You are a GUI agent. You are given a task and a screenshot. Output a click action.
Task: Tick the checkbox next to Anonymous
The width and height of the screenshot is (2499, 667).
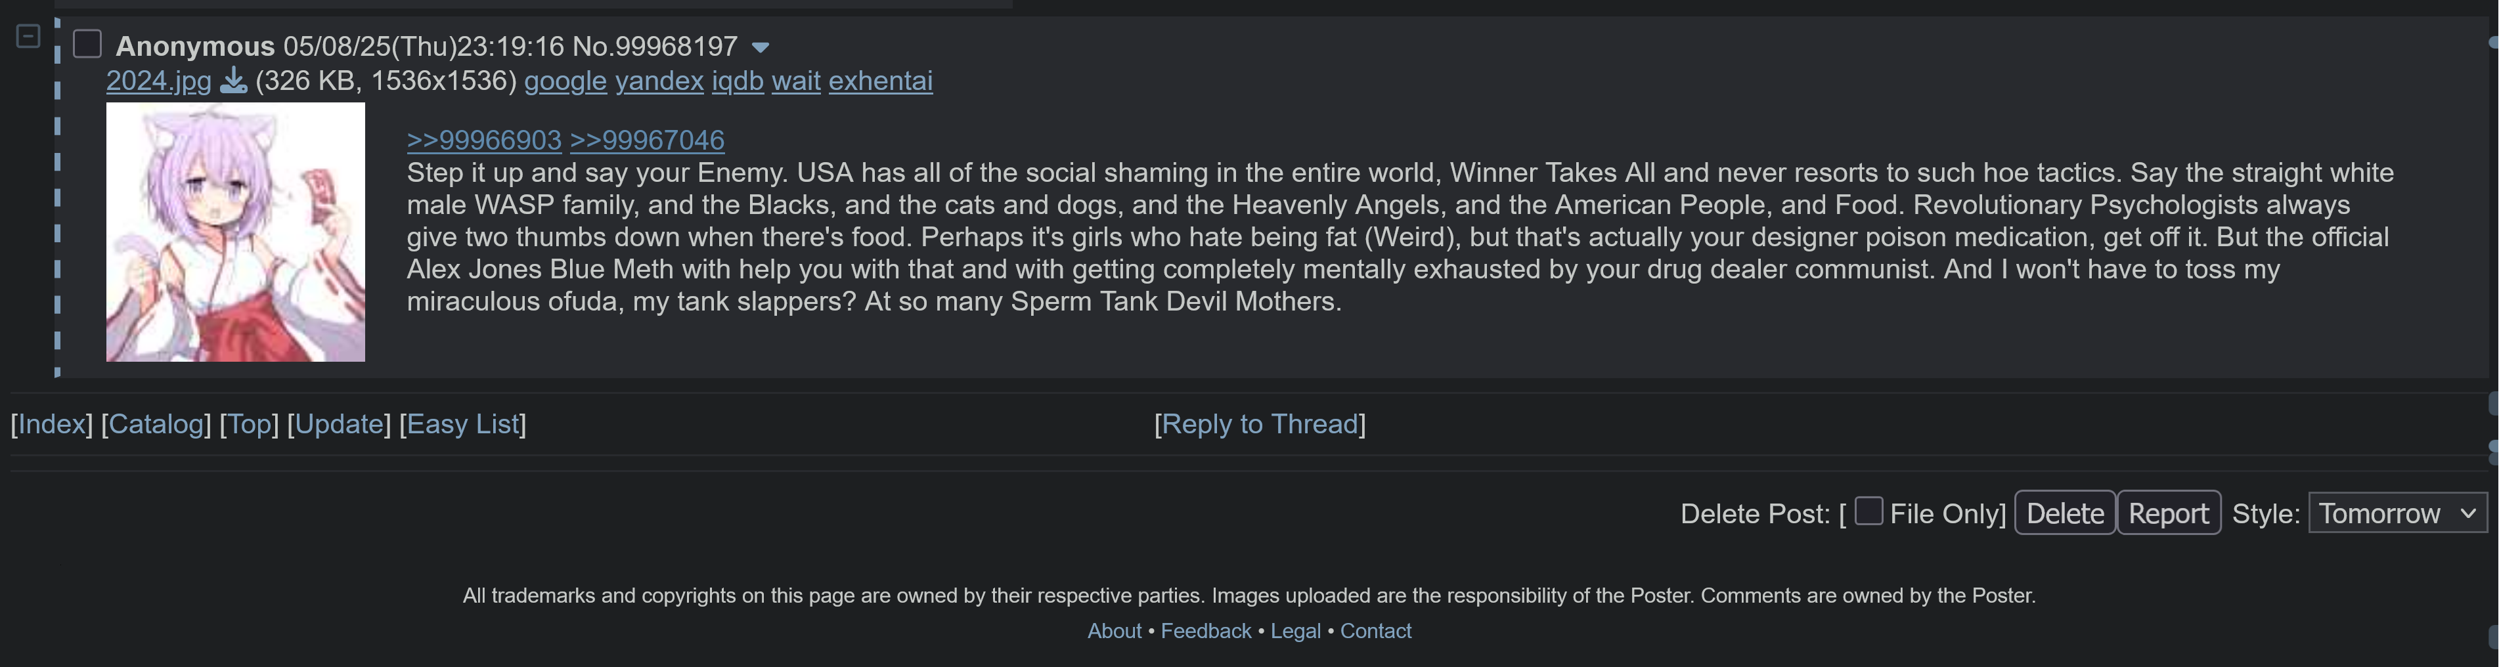[x=87, y=45]
